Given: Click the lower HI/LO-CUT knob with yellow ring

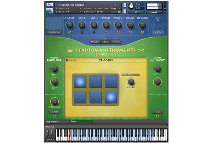Looking at the screenshot, I should coord(157,82).
